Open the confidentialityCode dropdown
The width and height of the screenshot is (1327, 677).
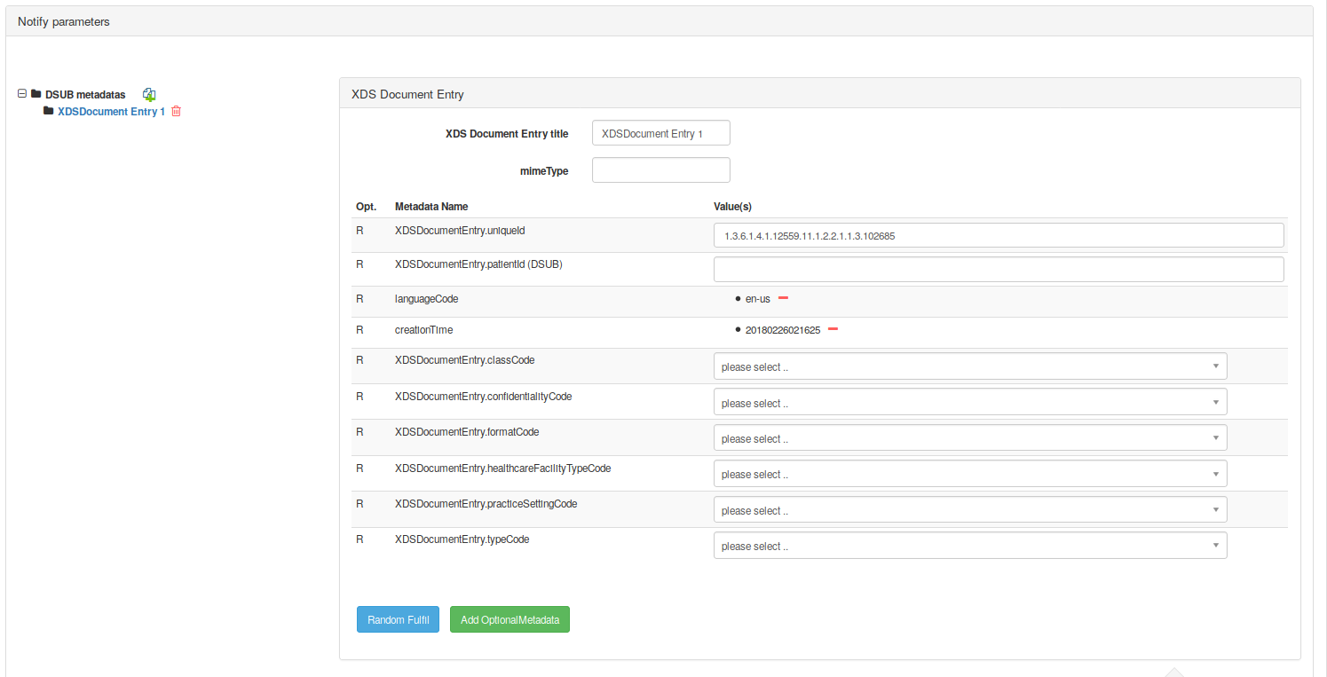pyautogui.click(x=969, y=403)
